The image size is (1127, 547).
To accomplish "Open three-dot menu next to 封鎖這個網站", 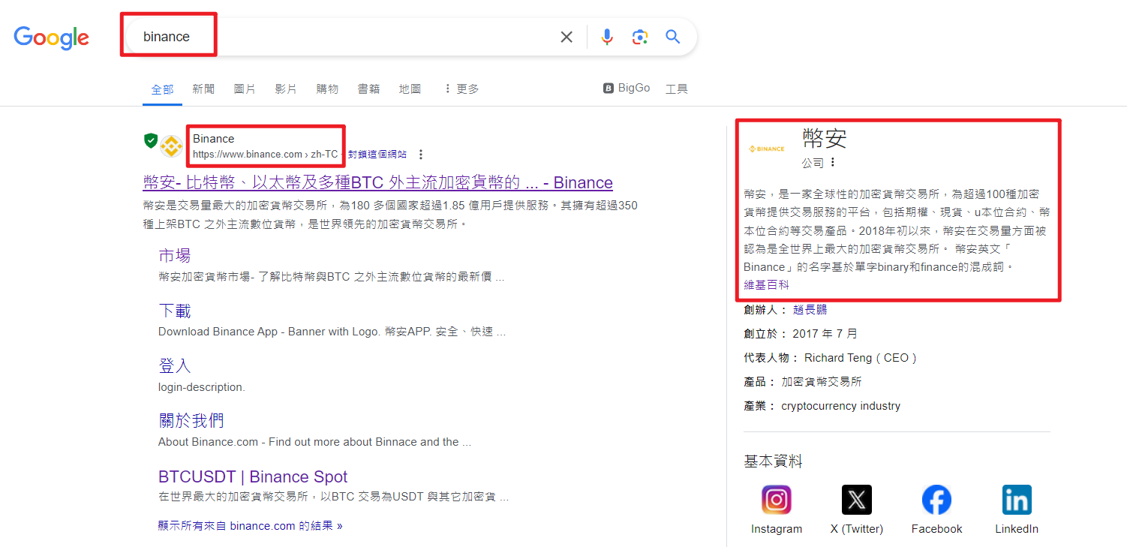I will 421,155.
